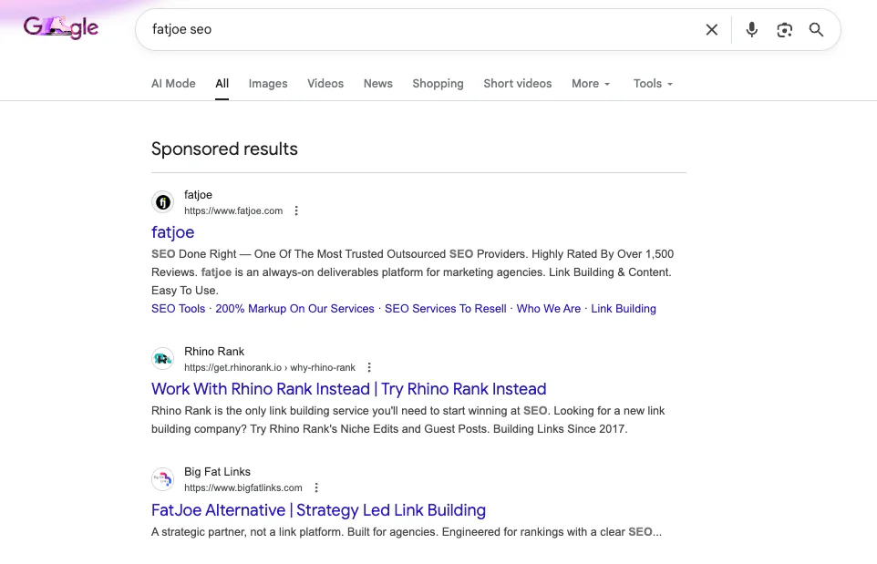This screenshot has width=877, height=564.
Task: Click the Rhino Rank favicon icon
Action: (163, 358)
